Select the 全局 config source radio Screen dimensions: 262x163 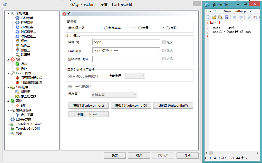140,28
